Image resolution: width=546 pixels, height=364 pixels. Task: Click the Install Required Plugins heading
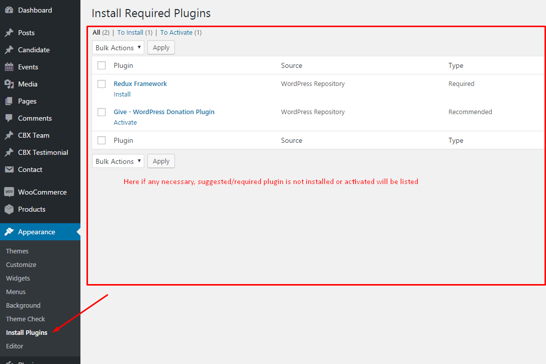click(151, 13)
